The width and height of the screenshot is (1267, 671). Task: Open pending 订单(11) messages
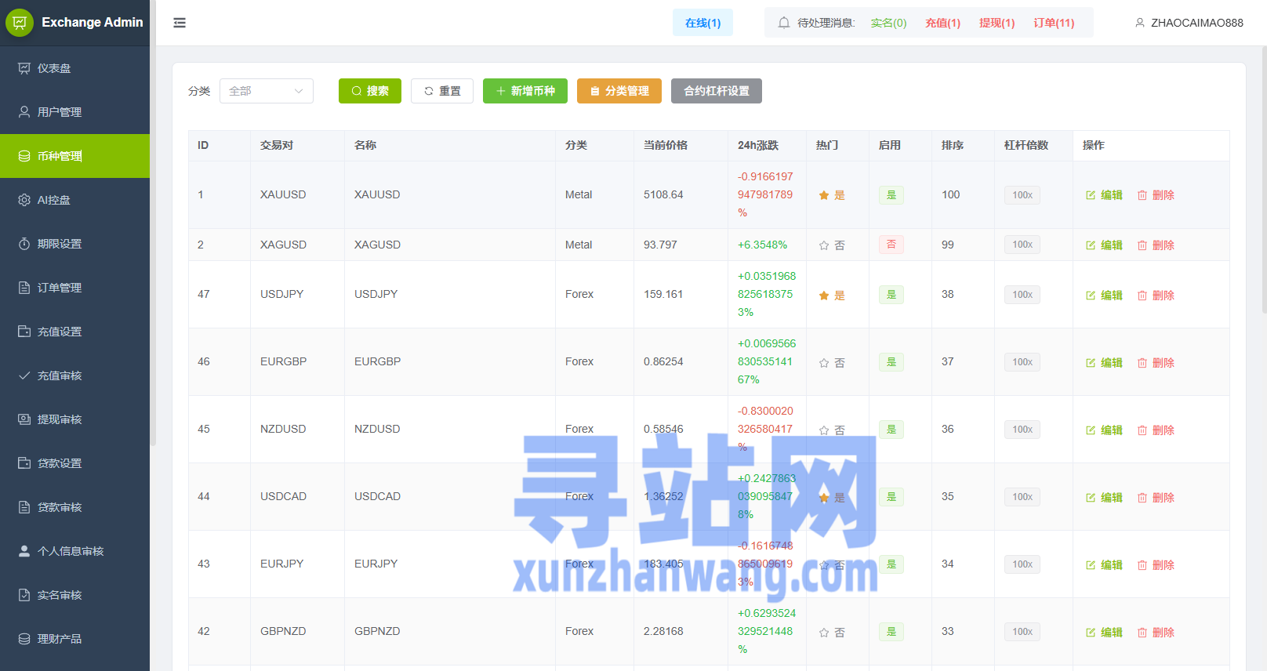(x=1054, y=23)
